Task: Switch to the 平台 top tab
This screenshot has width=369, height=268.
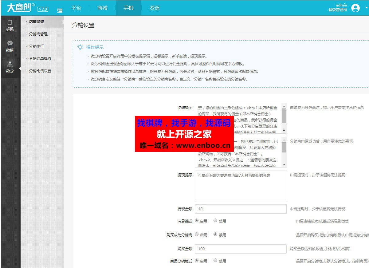Action: (76, 8)
